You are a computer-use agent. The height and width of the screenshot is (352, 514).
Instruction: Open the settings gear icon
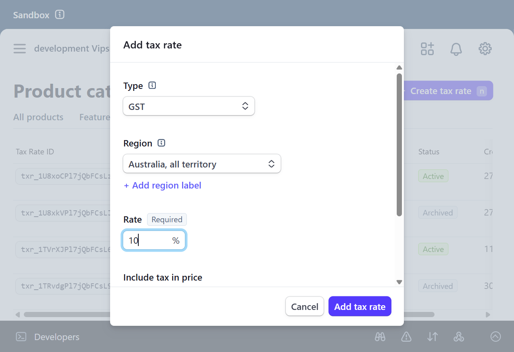pyautogui.click(x=485, y=49)
